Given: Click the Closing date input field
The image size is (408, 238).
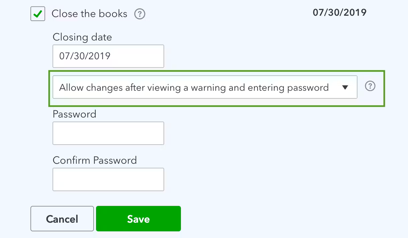Looking at the screenshot, I should (x=108, y=56).
